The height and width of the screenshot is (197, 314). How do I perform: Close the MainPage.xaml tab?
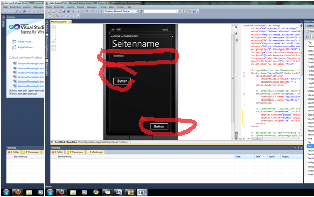pos(70,22)
